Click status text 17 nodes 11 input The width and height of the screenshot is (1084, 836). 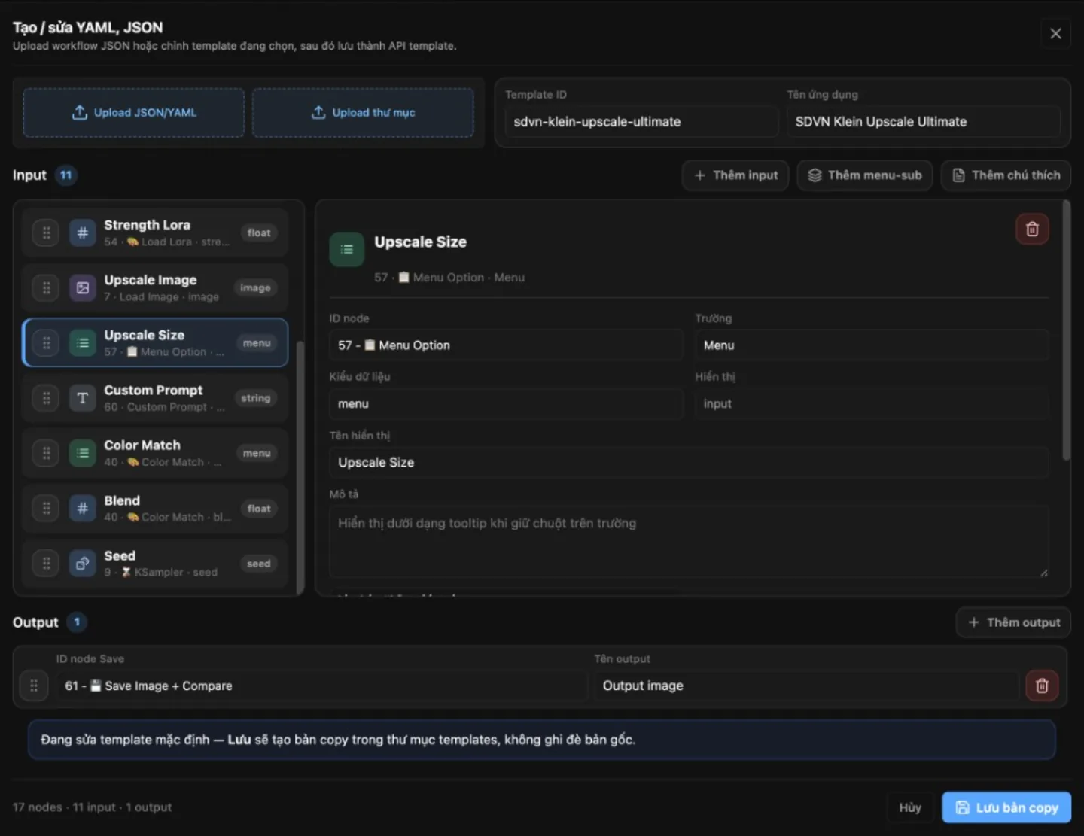[92, 807]
